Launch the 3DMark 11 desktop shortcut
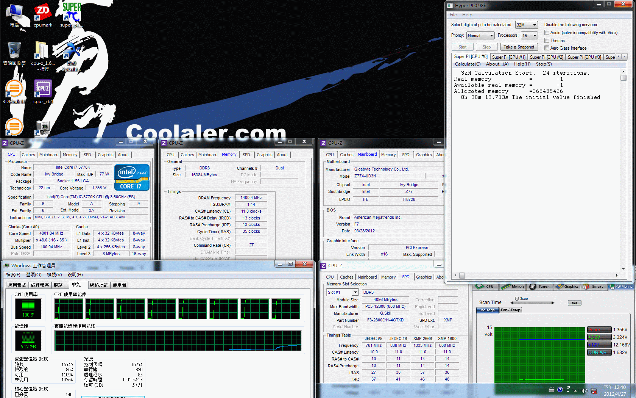 [14, 92]
